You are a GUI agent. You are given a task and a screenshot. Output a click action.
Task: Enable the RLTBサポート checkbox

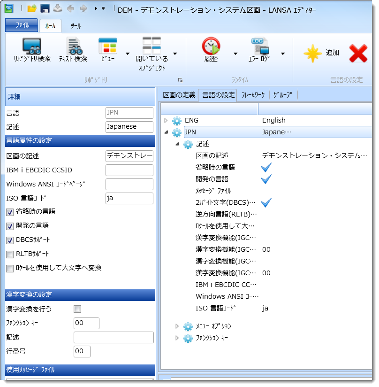coord(10,254)
